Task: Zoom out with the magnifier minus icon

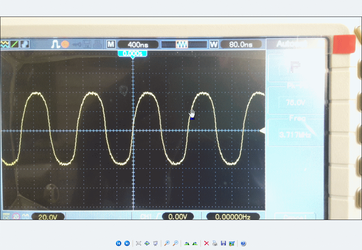Action: (175, 243)
